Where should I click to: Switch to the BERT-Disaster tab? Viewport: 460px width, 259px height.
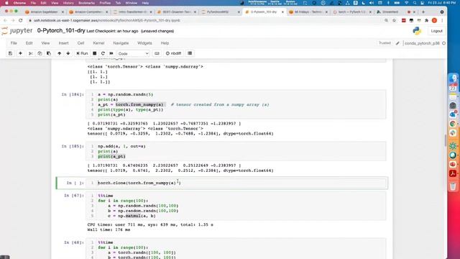pos(177,12)
